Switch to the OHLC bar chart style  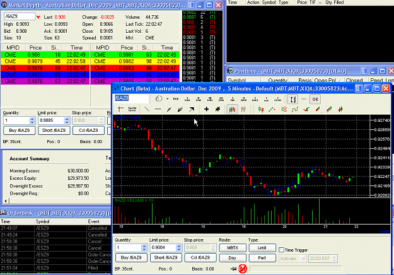(x=243, y=109)
